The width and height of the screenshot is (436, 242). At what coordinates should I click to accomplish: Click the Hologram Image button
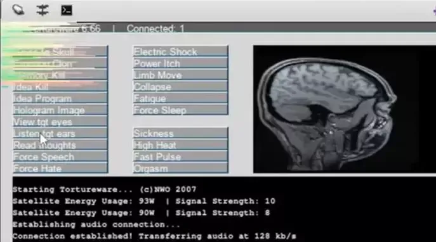[x=60, y=110]
